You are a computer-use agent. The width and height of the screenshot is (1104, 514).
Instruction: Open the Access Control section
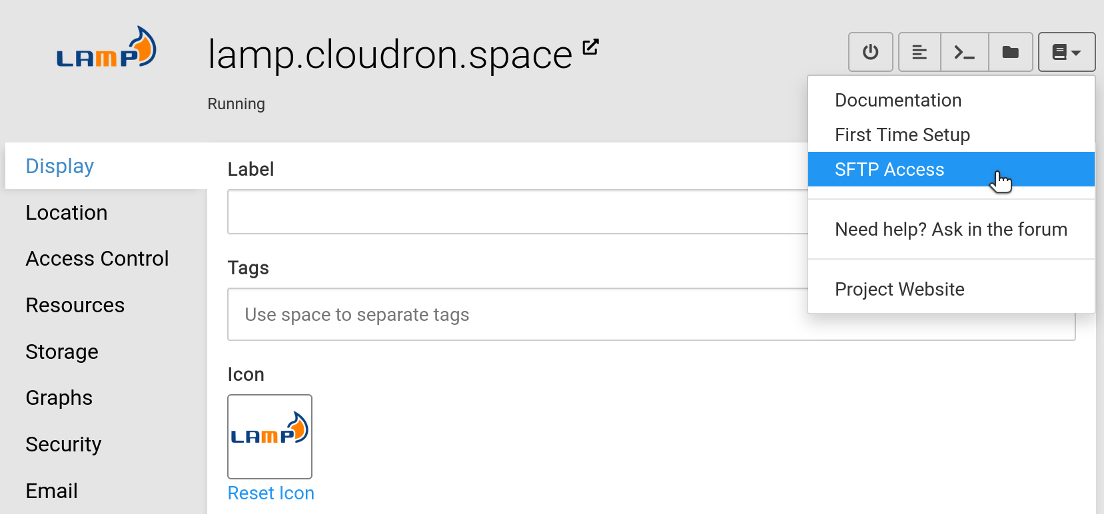coord(97,259)
